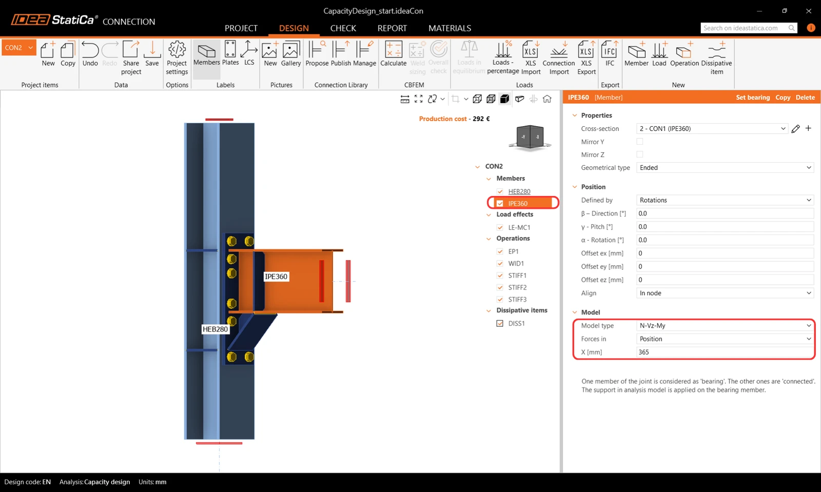Toggle HEB280 member checkbox
Viewport: 821px width, 492px height.
[500, 191]
